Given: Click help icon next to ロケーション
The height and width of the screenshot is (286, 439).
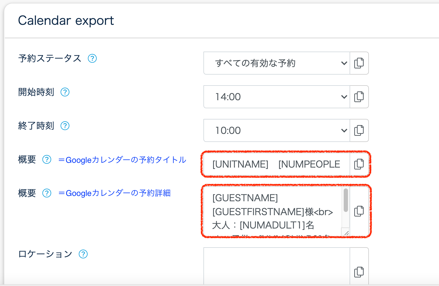Looking at the screenshot, I should [83, 254].
